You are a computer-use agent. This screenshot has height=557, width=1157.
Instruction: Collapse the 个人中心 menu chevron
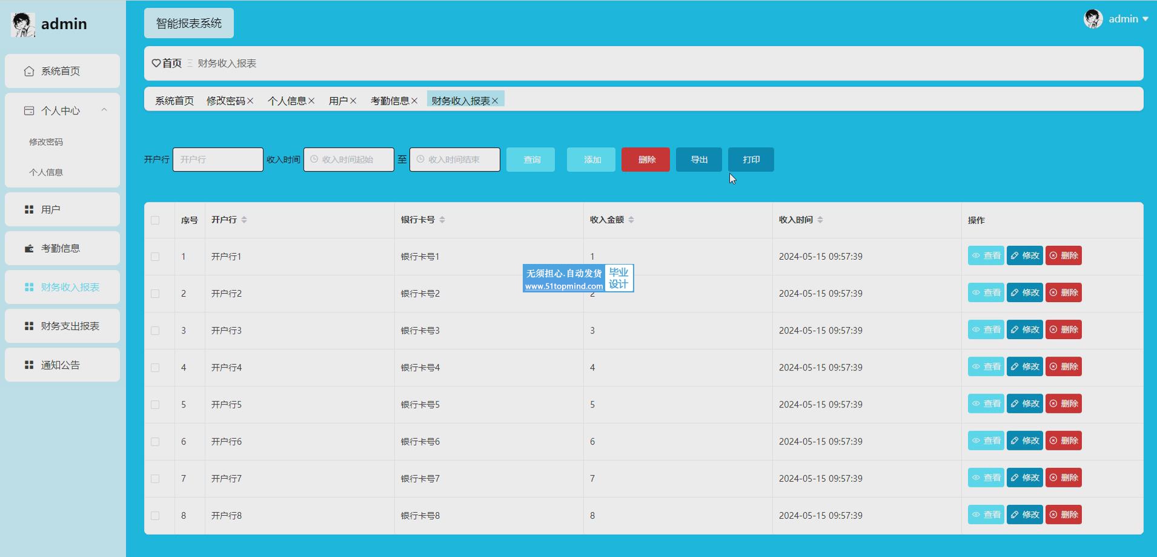(x=104, y=110)
